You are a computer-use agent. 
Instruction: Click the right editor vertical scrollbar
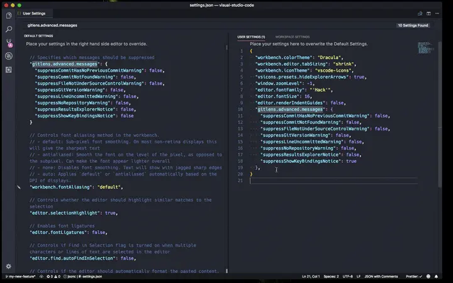point(440,114)
